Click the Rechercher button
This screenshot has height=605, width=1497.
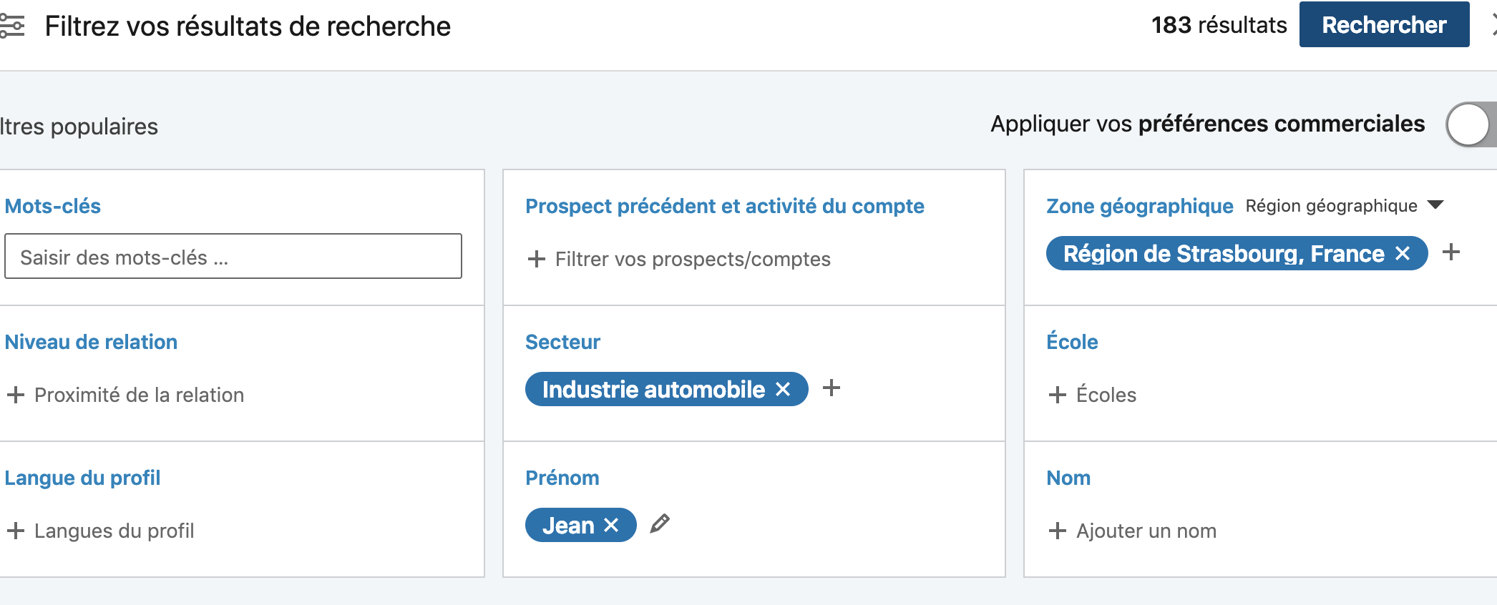(1384, 25)
